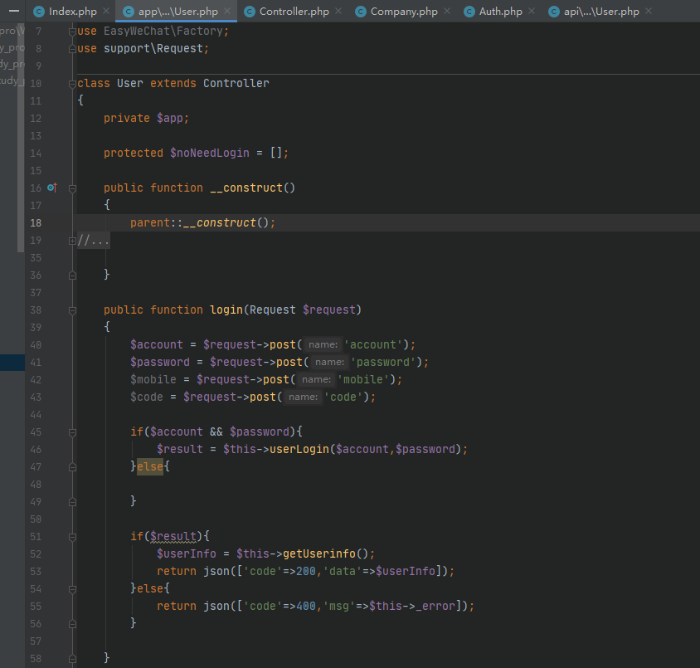The height and width of the screenshot is (668, 700).
Task: Open the Auth.php tab
Action: (x=500, y=12)
